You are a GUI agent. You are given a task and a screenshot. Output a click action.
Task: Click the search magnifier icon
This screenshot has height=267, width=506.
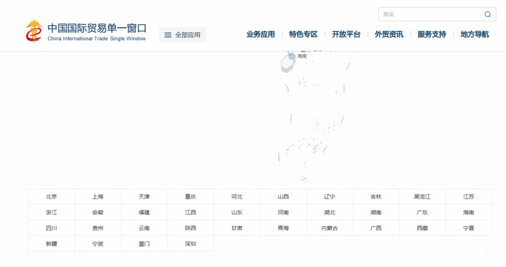[487, 14]
